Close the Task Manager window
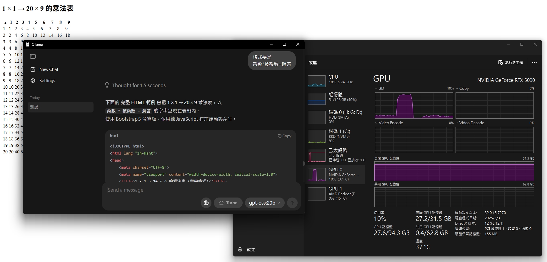 [535, 44]
